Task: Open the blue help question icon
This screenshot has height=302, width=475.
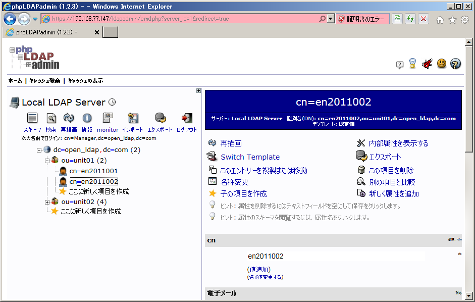Action: (456, 64)
